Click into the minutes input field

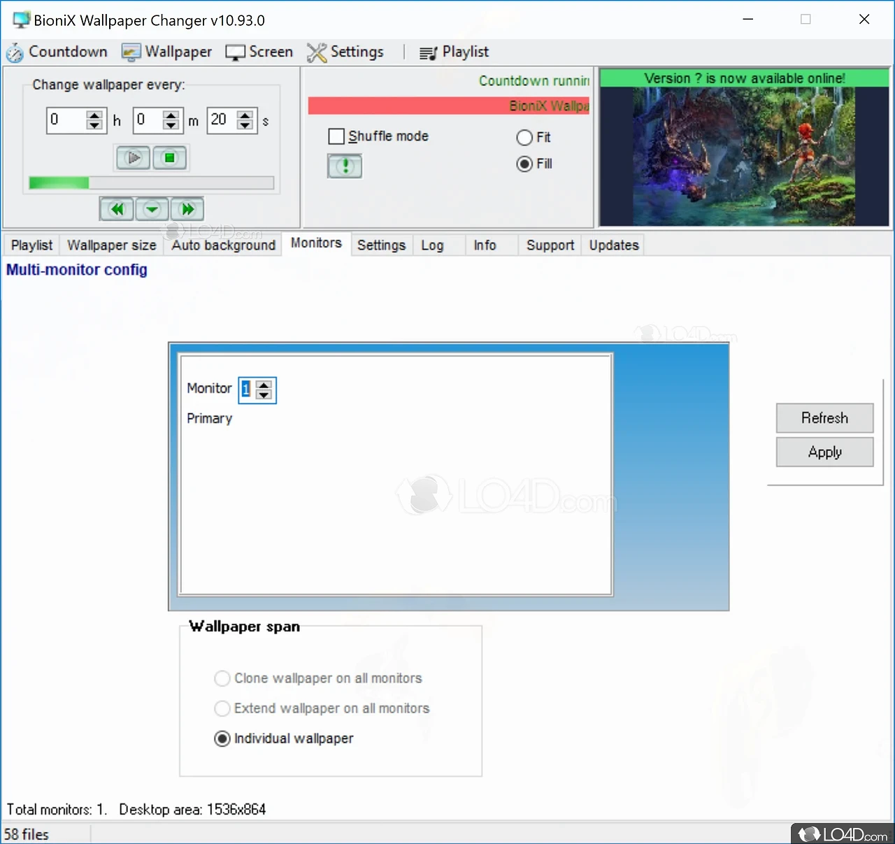click(148, 120)
